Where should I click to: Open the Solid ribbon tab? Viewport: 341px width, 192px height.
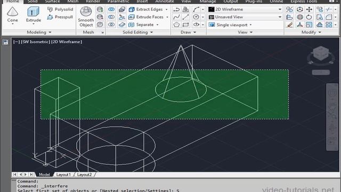(33, 1)
